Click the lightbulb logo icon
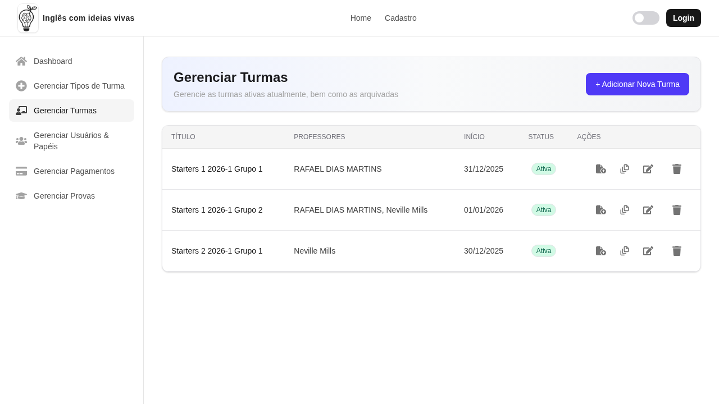The image size is (719, 404). click(x=28, y=18)
